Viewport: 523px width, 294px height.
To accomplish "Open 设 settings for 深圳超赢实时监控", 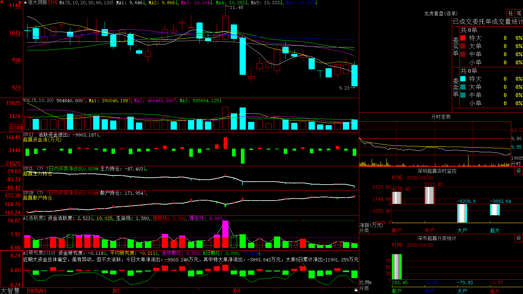I will (x=519, y=171).
